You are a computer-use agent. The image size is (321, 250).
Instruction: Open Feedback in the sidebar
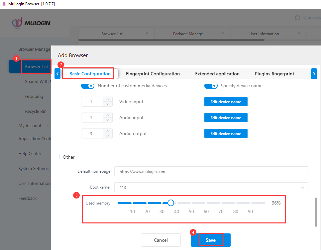point(28,198)
